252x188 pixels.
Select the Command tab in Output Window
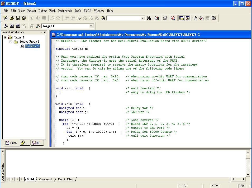[45, 179]
